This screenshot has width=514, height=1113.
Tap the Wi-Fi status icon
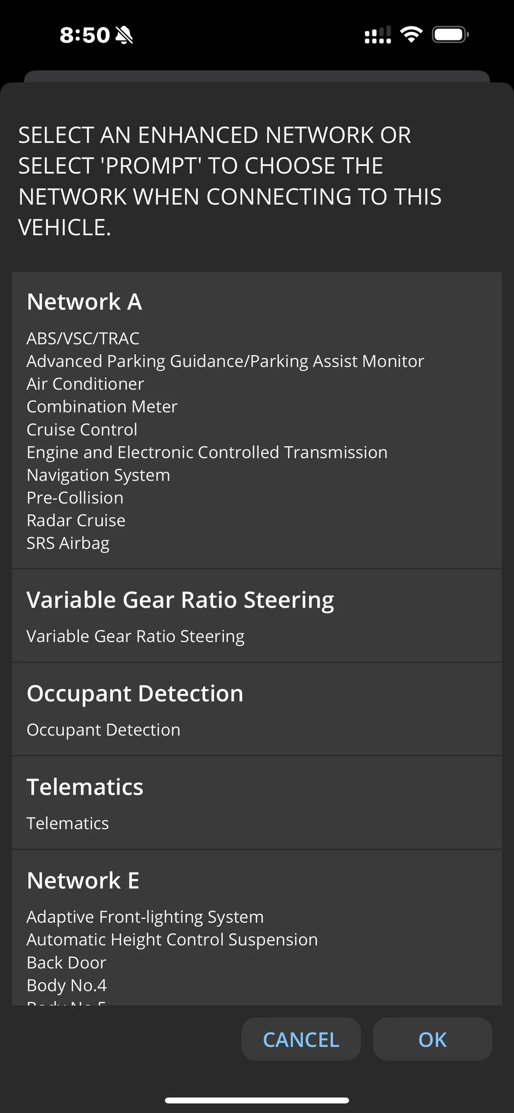[411, 34]
